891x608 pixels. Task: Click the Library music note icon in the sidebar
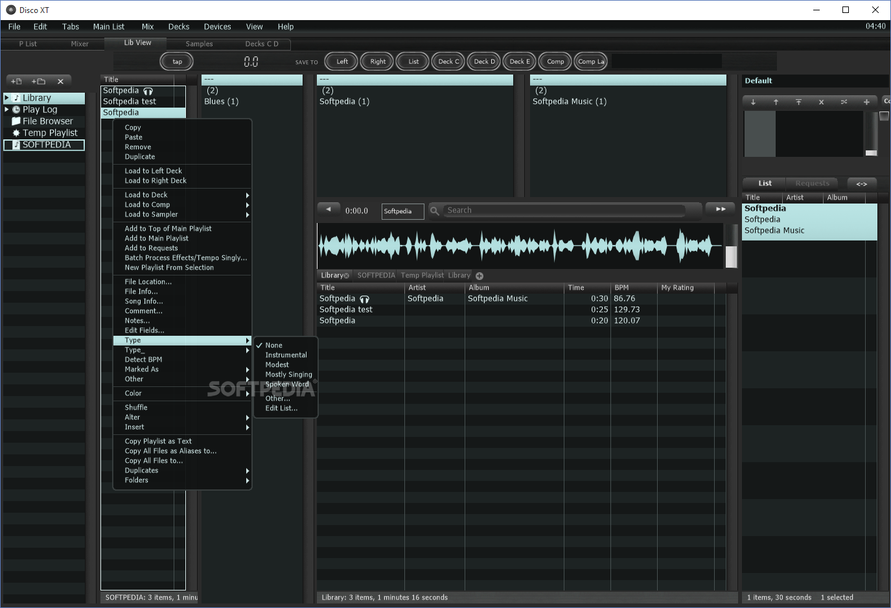(17, 98)
